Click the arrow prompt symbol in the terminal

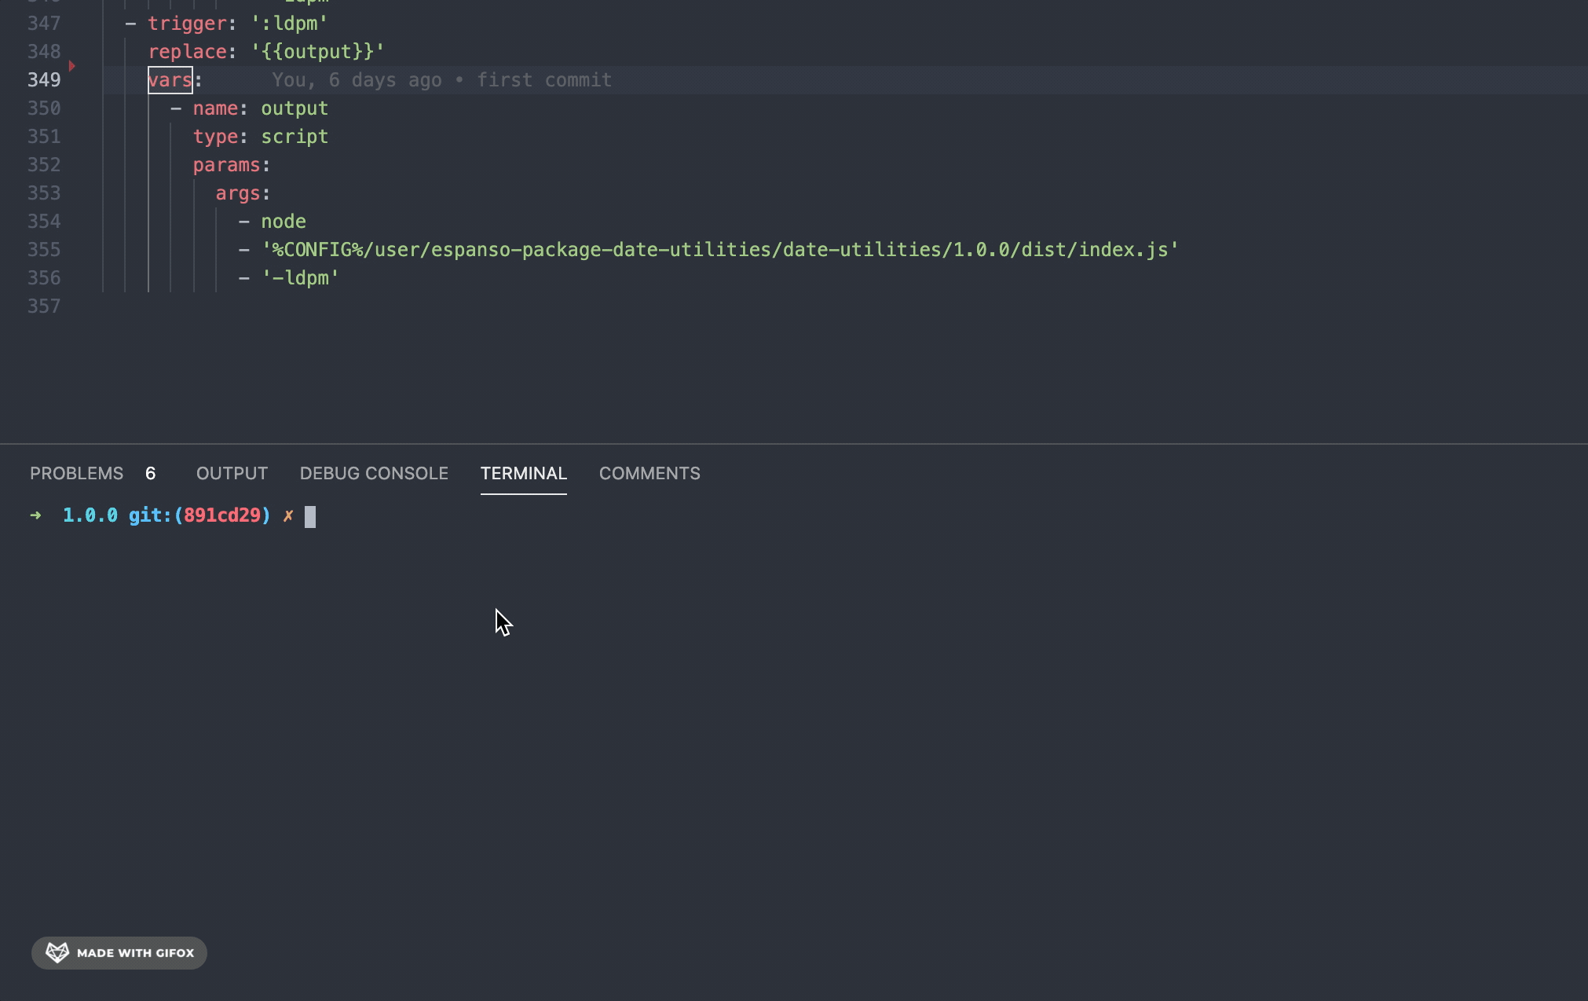(x=35, y=515)
